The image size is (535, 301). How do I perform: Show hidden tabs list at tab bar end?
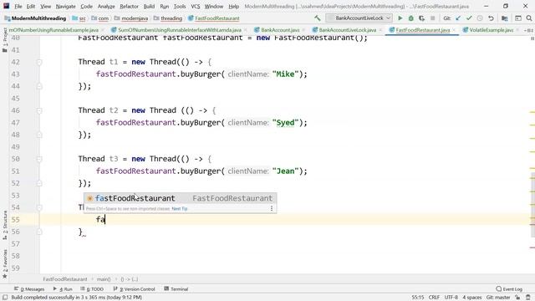(528, 30)
